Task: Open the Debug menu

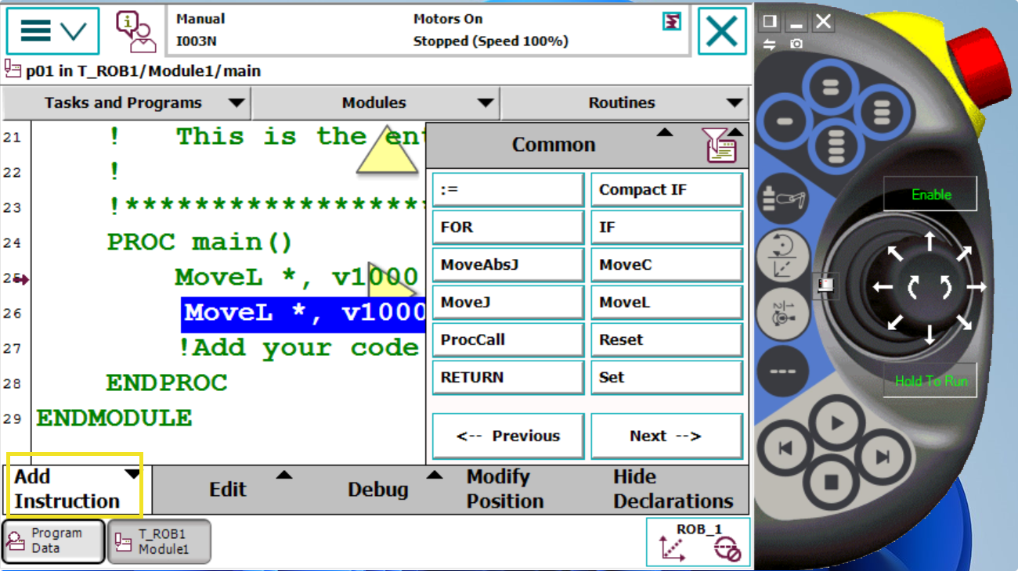Action: coord(378,490)
